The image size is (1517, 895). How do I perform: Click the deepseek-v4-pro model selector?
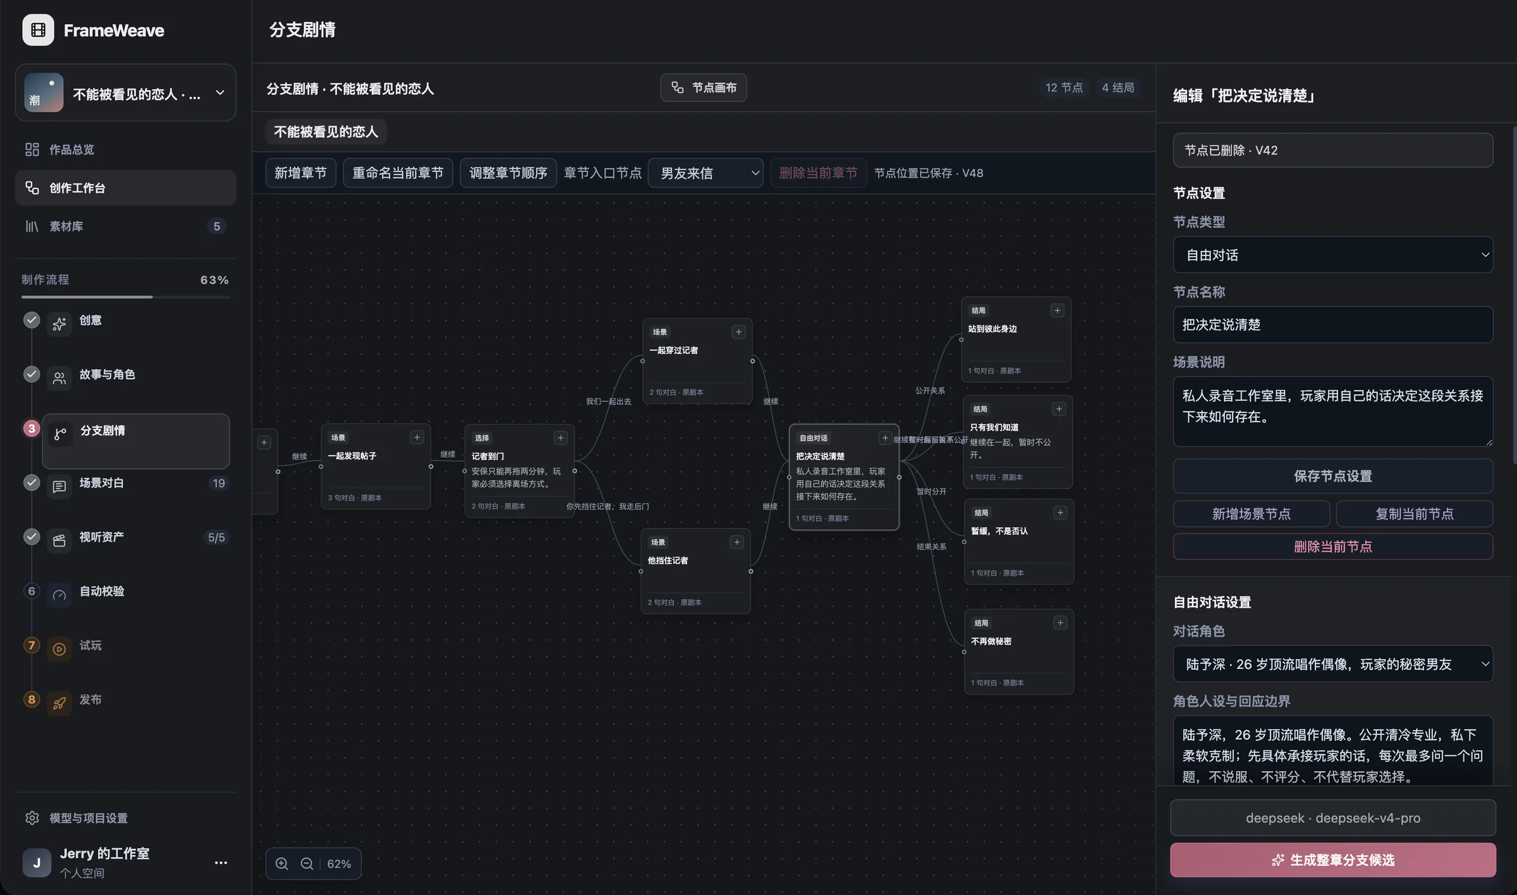[1333, 818]
